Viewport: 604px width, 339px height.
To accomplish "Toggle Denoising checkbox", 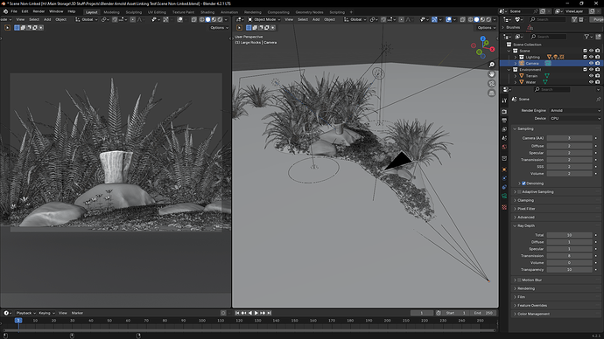I will coord(523,183).
